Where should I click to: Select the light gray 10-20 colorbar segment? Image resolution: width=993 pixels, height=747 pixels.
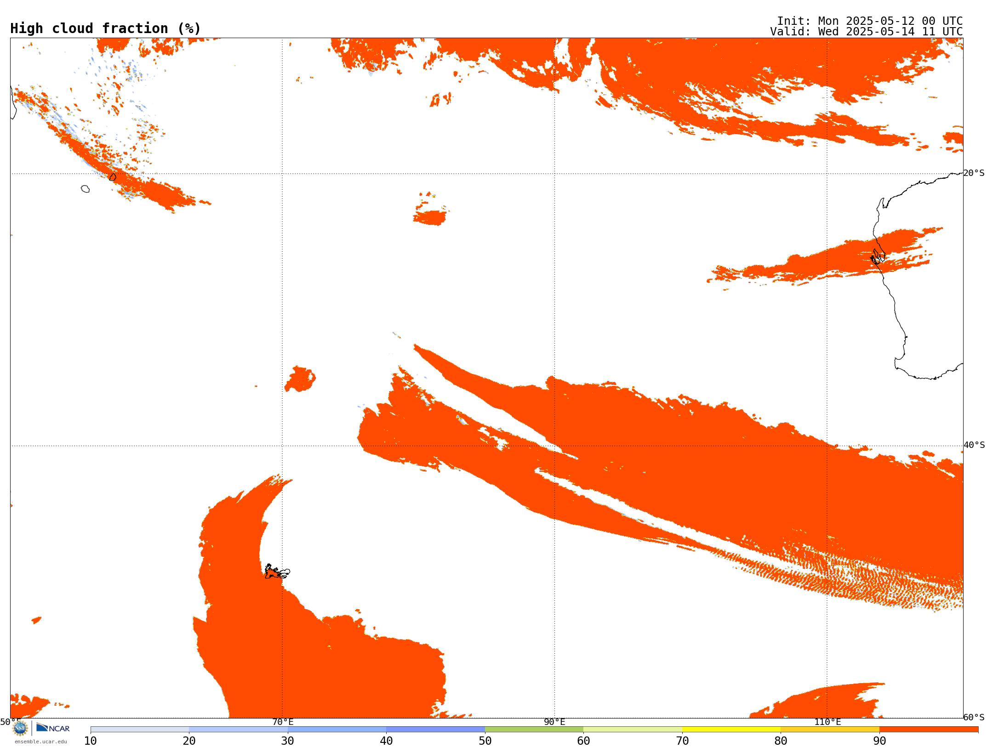coord(140,730)
